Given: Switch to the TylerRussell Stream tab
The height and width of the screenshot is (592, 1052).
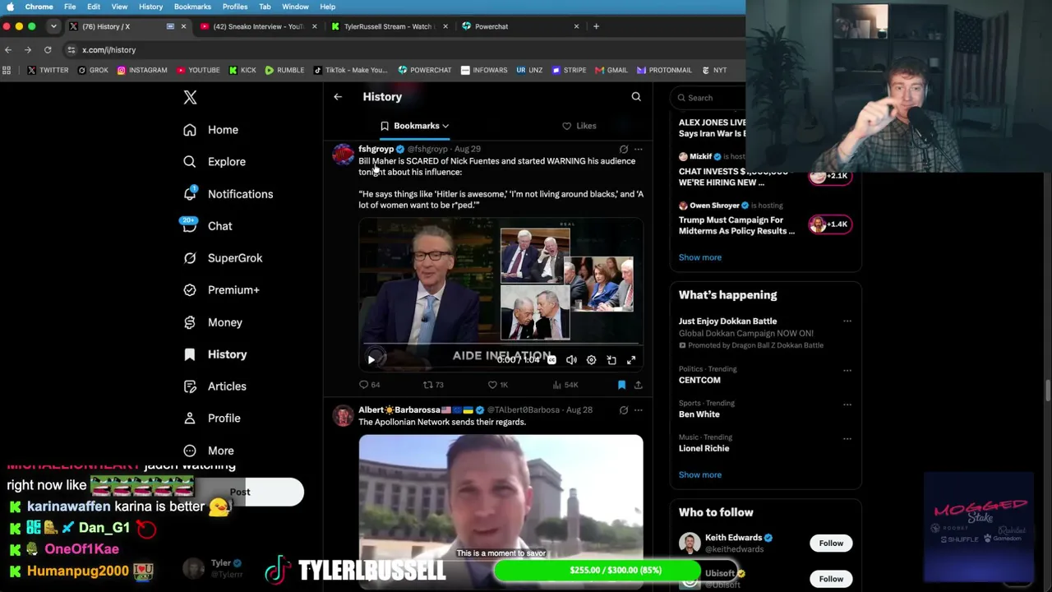Looking at the screenshot, I should 388,26.
